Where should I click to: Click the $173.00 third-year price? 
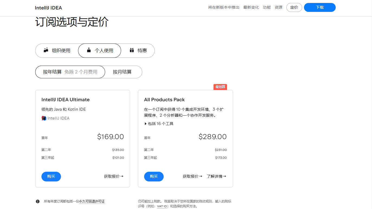coord(221,158)
